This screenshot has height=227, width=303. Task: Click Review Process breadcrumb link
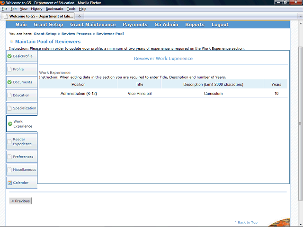[76, 34]
